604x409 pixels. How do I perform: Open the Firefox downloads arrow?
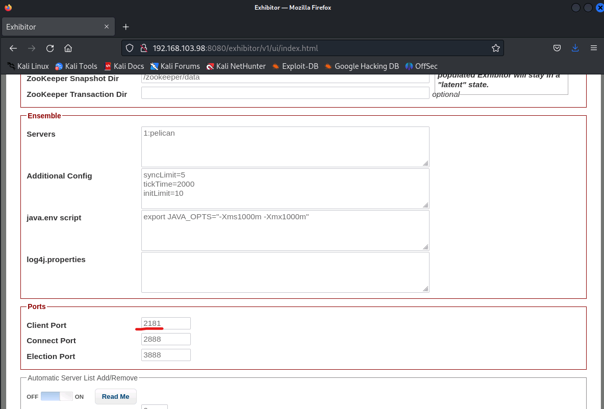(x=575, y=48)
